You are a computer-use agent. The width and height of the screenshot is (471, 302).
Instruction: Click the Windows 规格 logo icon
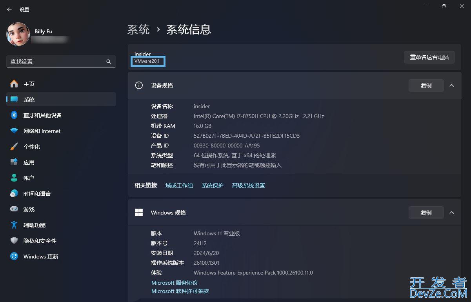click(x=139, y=213)
